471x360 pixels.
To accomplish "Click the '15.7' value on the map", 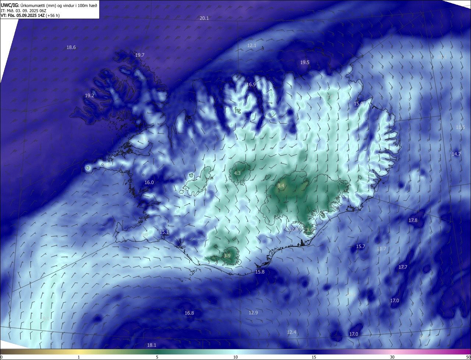I will click(x=361, y=247).
